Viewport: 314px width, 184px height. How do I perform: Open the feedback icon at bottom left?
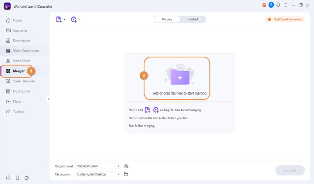[27, 178]
